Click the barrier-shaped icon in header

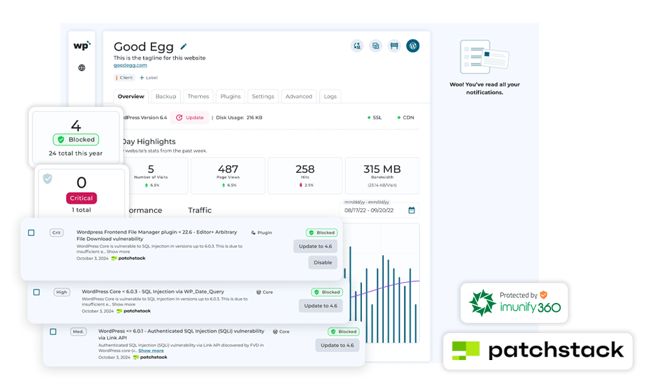coord(394,46)
